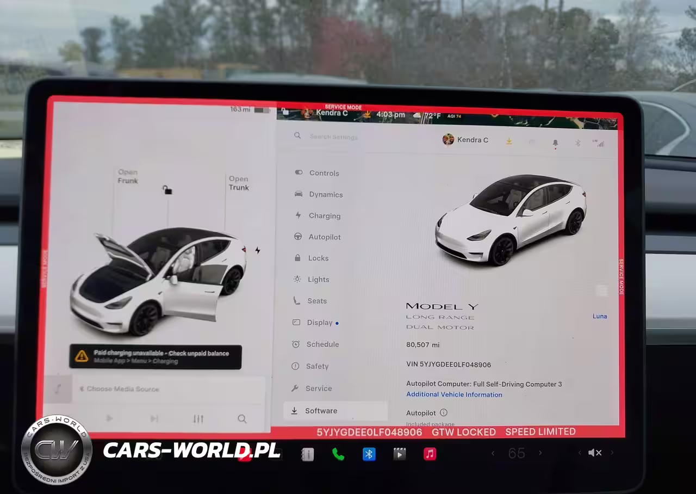Search media with magnifier icon
Viewport: 696px width, 494px height.
pyautogui.click(x=242, y=419)
